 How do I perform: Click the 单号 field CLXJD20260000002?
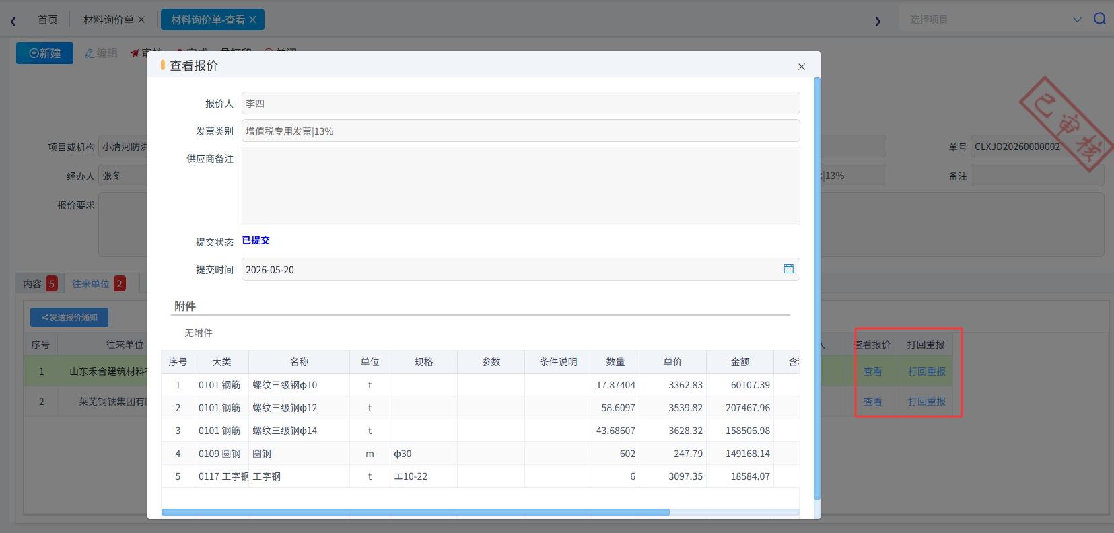point(1037,147)
